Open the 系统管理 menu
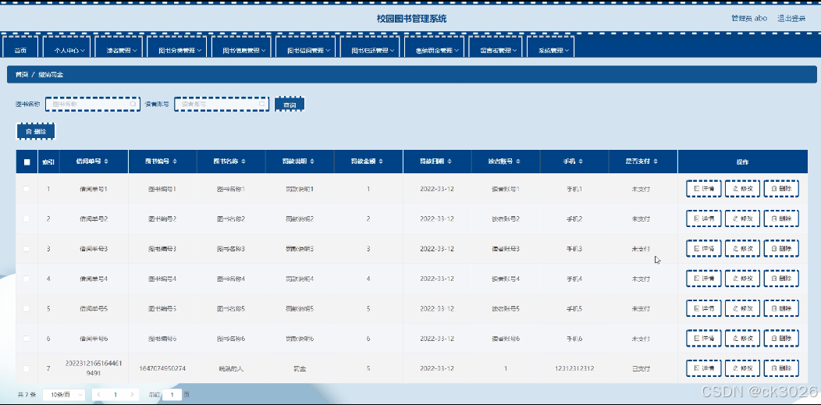The image size is (821, 405). tap(550, 48)
